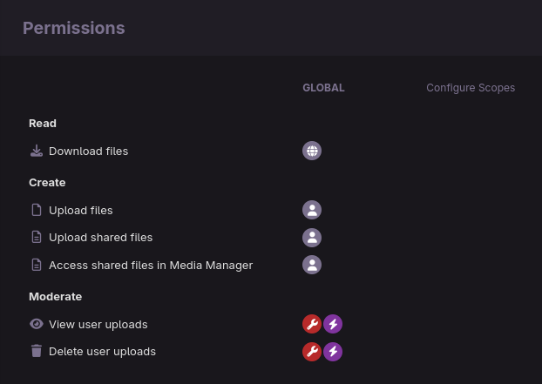This screenshot has height=384, width=542.
Task: Select user badge for Access shared files row
Action: click(x=312, y=265)
